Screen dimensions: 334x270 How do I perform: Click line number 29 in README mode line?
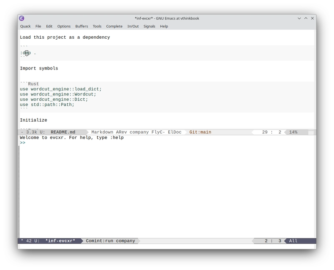tap(265, 132)
